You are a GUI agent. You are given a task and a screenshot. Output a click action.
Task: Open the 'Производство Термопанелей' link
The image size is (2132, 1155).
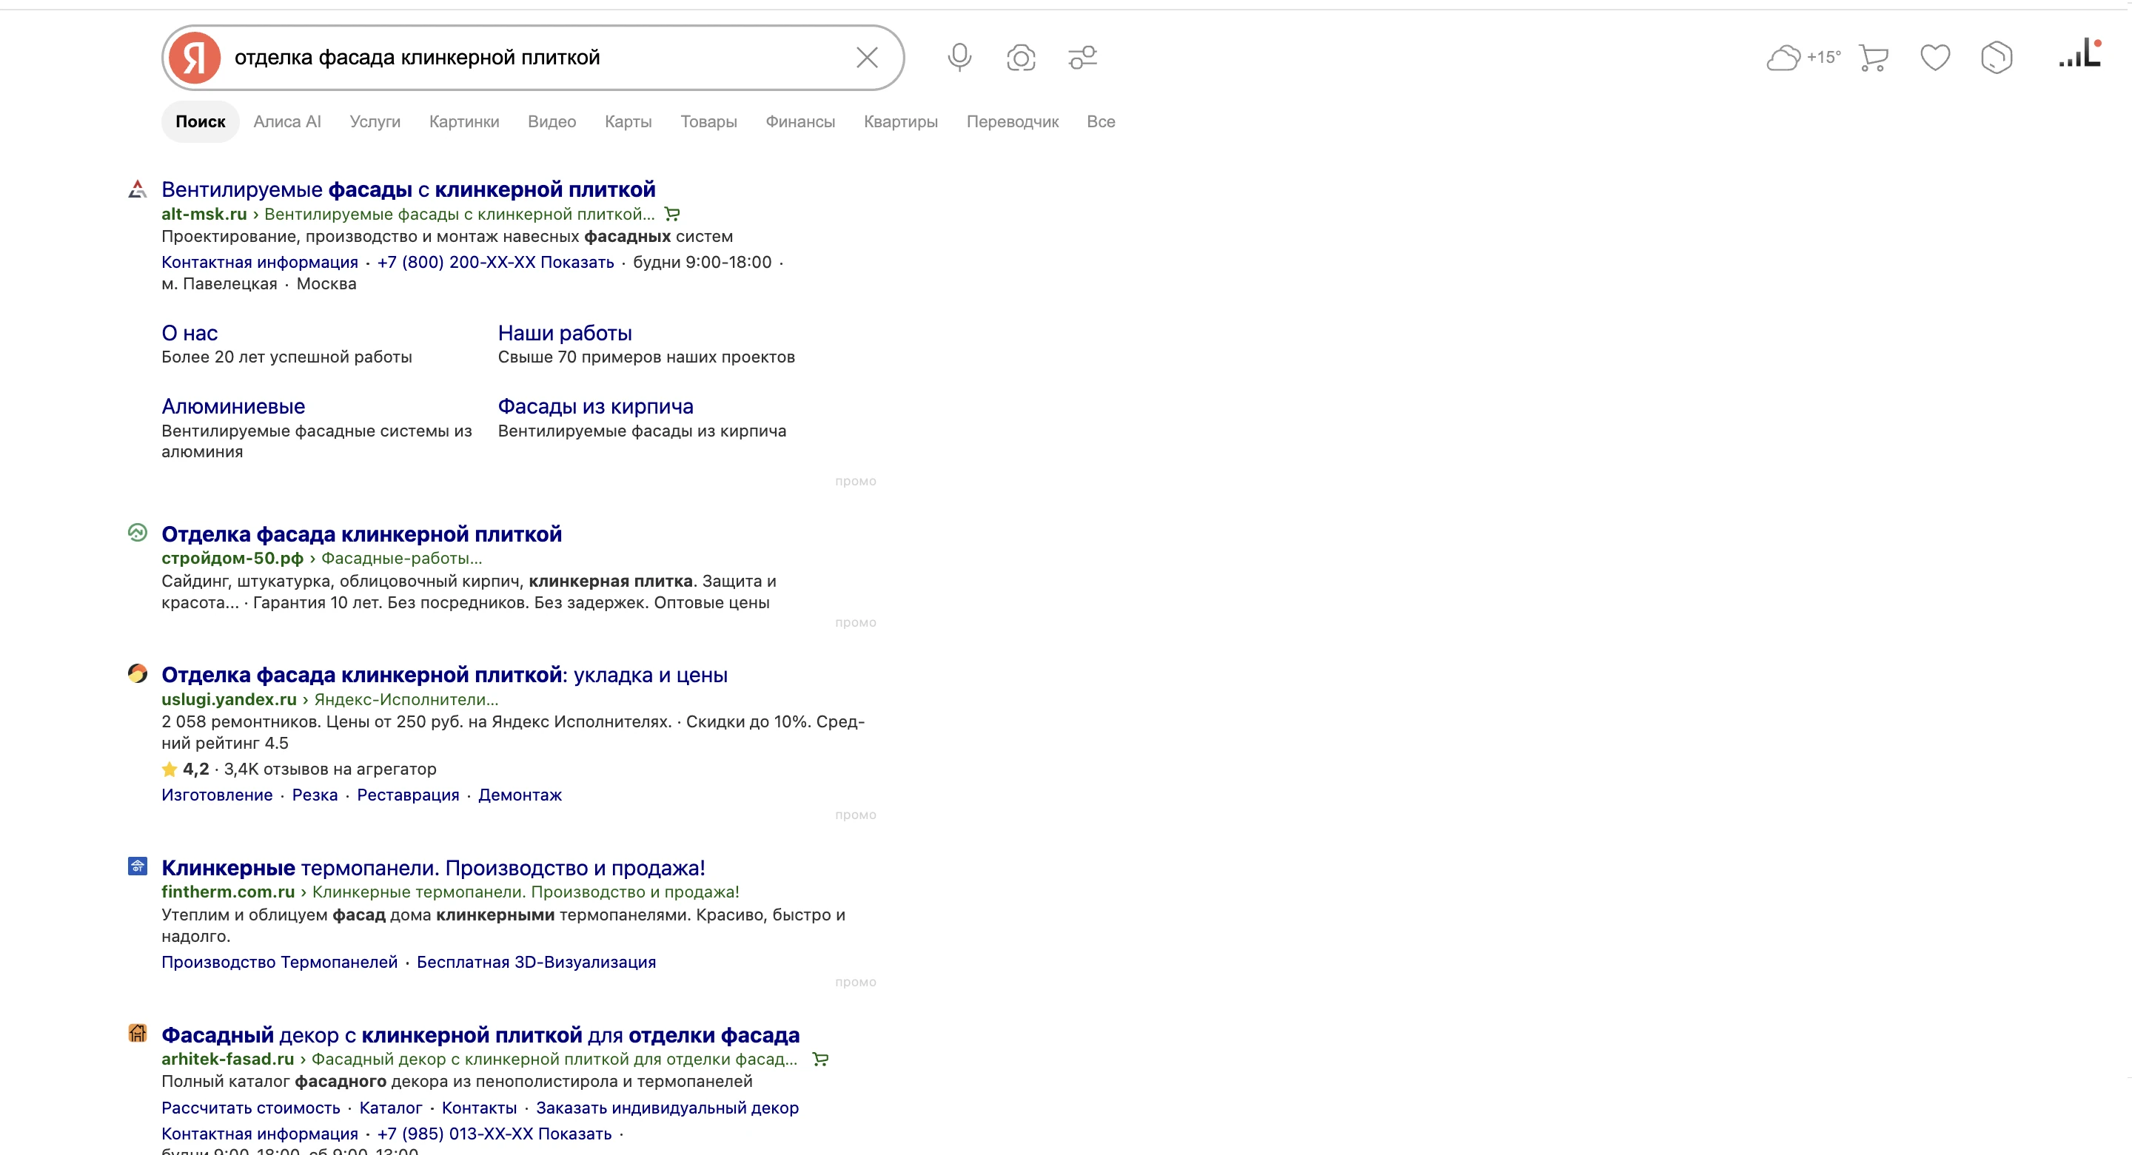point(280,962)
